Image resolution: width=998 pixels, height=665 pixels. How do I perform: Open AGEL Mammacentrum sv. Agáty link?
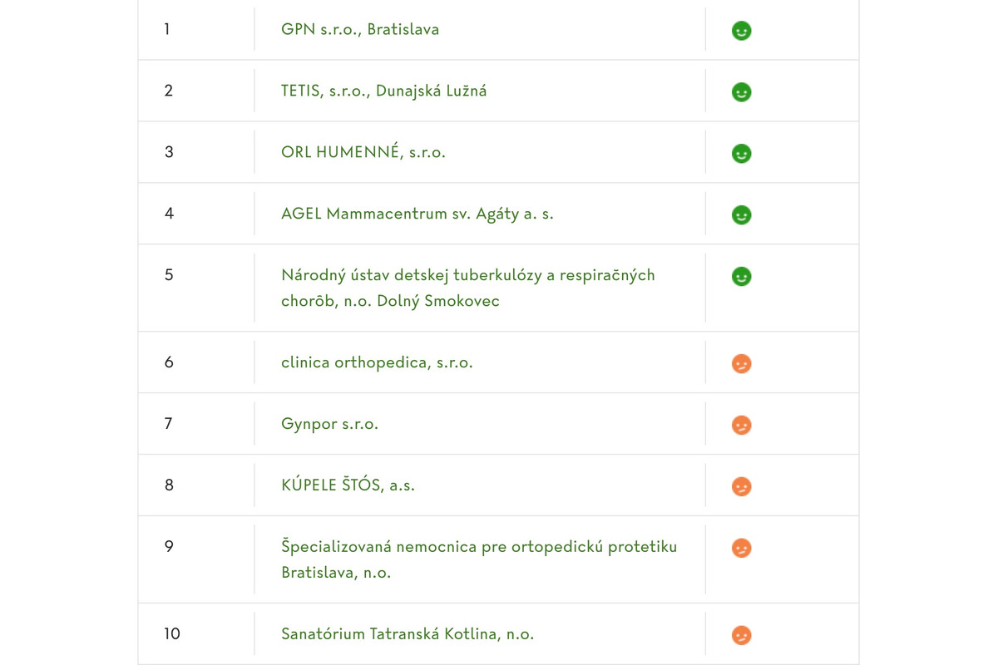pyautogui.click(x=417, y=214)
